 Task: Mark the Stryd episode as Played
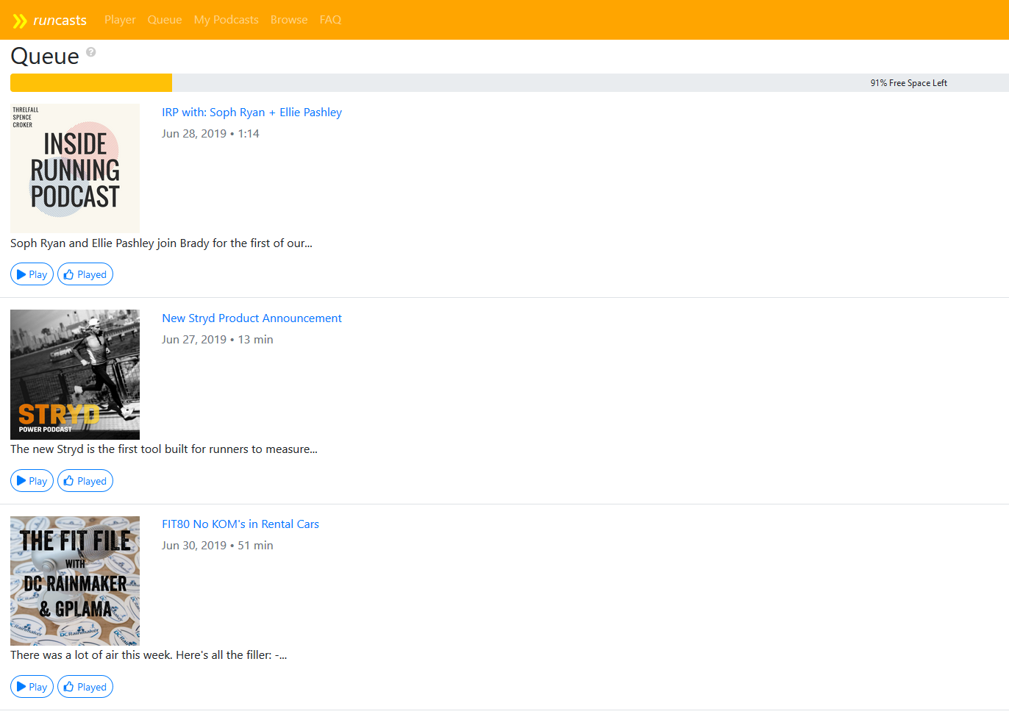click(x=85, y=481)
